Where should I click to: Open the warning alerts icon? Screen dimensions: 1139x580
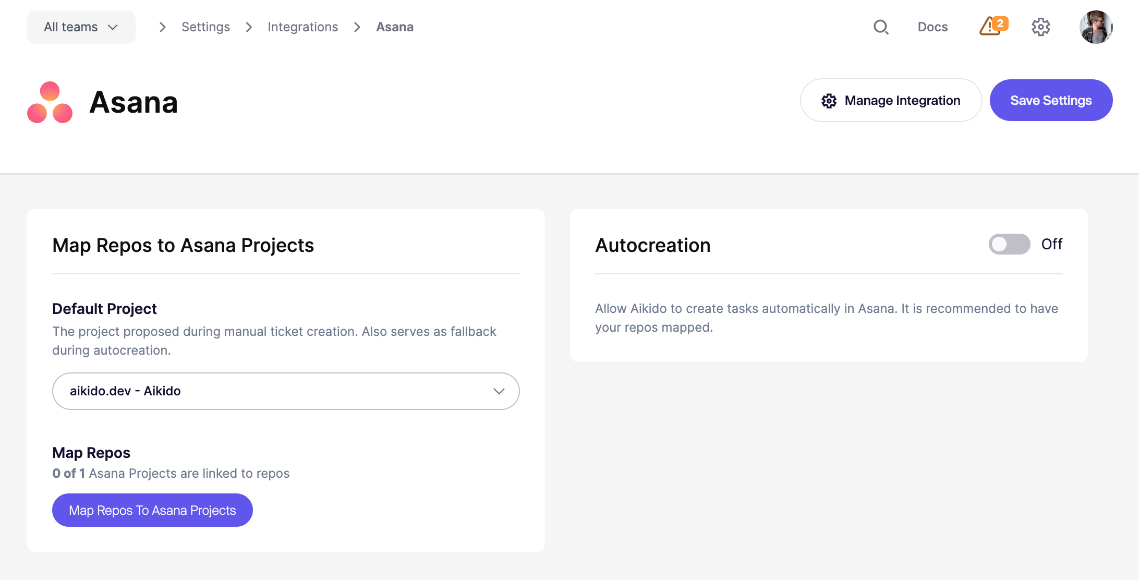point(989,27)
